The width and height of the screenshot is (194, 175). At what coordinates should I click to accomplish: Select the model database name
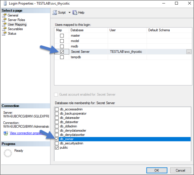[x=75, y=41]
